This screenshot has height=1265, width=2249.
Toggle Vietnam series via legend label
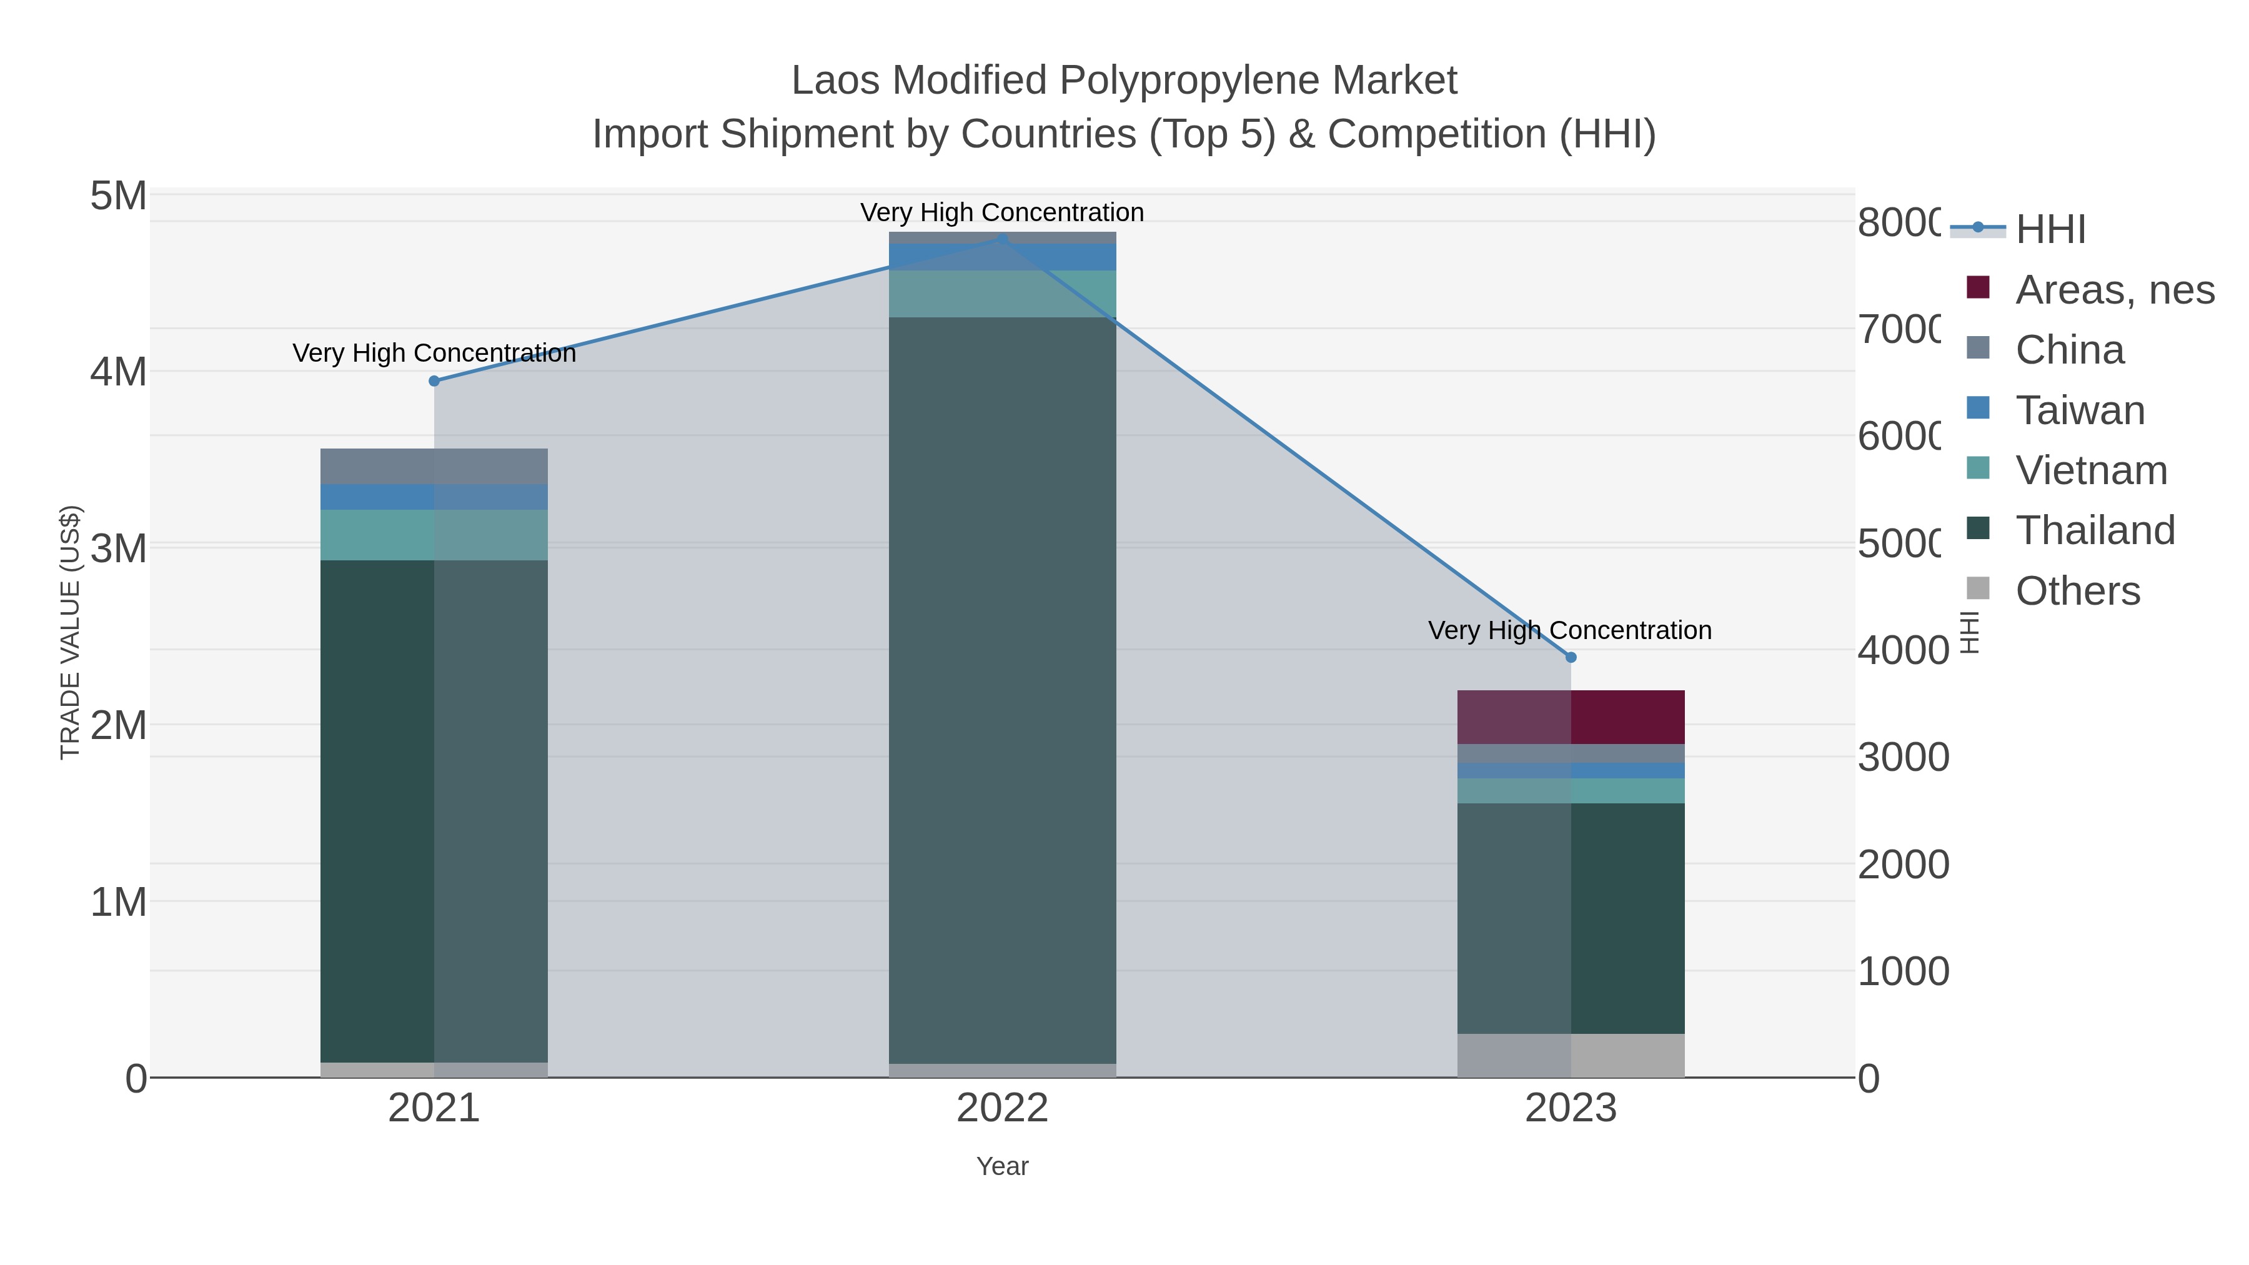(2092, 470)
